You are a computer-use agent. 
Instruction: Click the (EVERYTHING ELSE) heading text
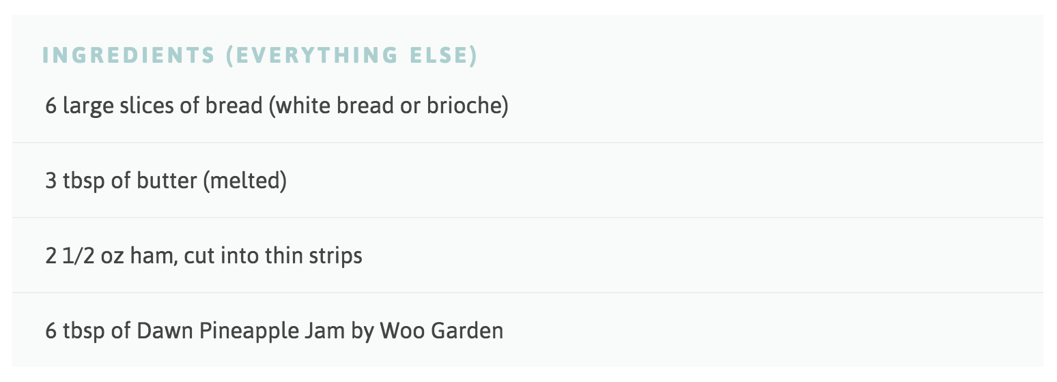click(x=352, y=55)
